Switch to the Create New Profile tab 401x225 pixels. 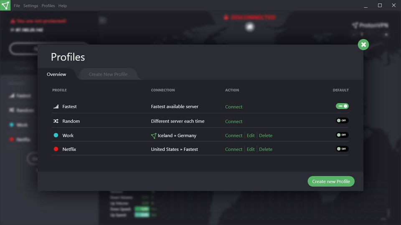[x=108, y=74]
